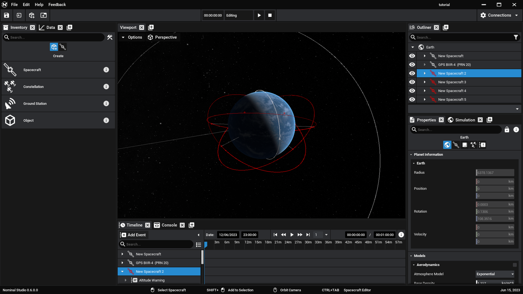Collapse the timeline list with the left arrow
The image size is (523, 294).
198,235
